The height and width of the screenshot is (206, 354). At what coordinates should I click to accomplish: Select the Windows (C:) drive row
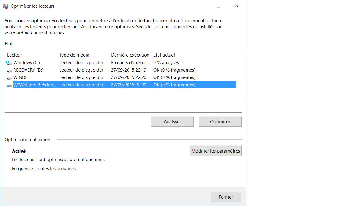pos(121,62)
